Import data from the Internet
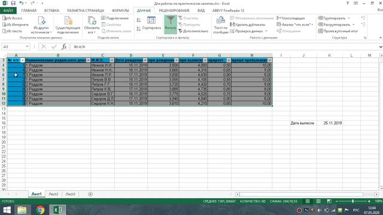 (x=16, y=24)
